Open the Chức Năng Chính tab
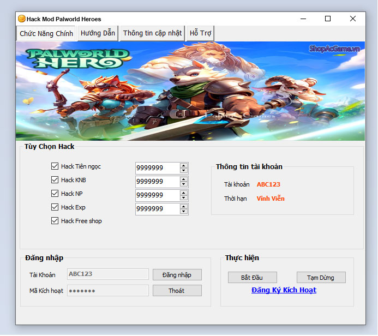This screenshot has height=336, width=378. point(46,33)
